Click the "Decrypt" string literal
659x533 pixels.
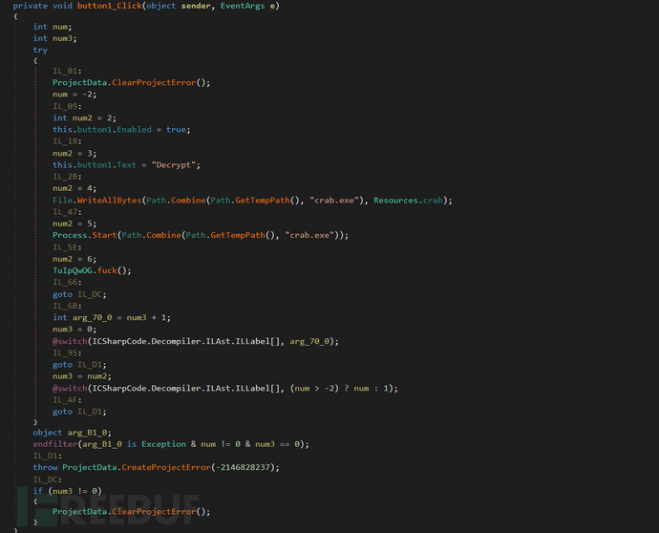coord(174,165)
